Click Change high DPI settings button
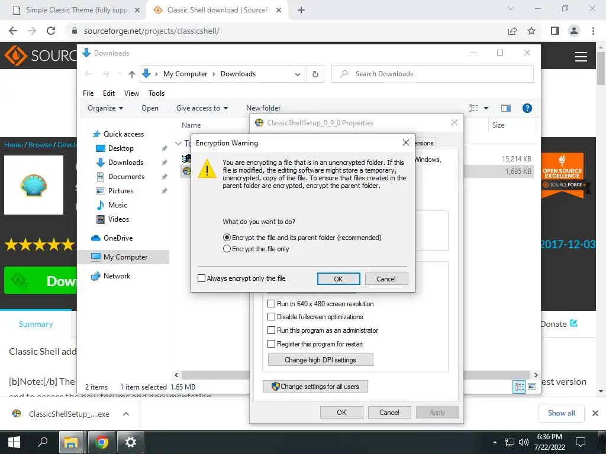This screenshot has height=454, width=606. [x=320, y=360]
